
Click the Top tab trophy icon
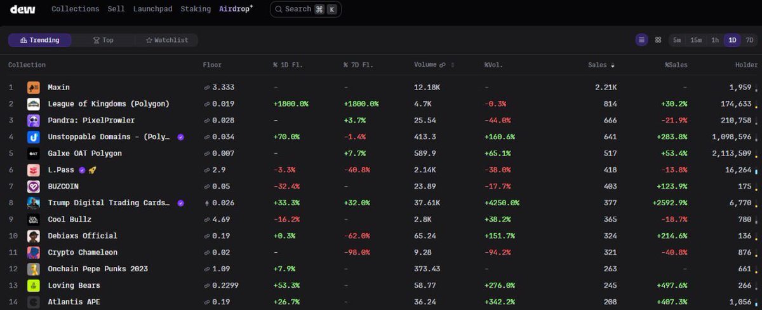96,40
